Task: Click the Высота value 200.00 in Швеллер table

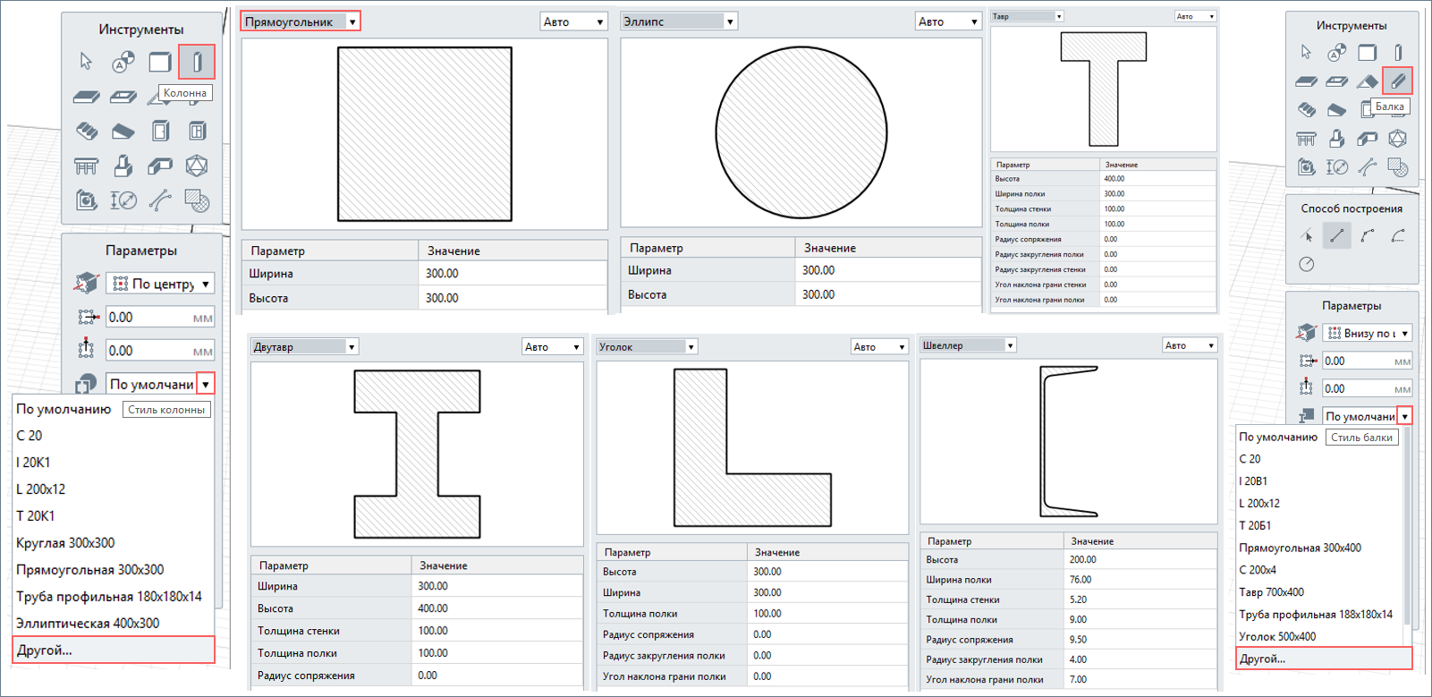Action: point(1140,559)
